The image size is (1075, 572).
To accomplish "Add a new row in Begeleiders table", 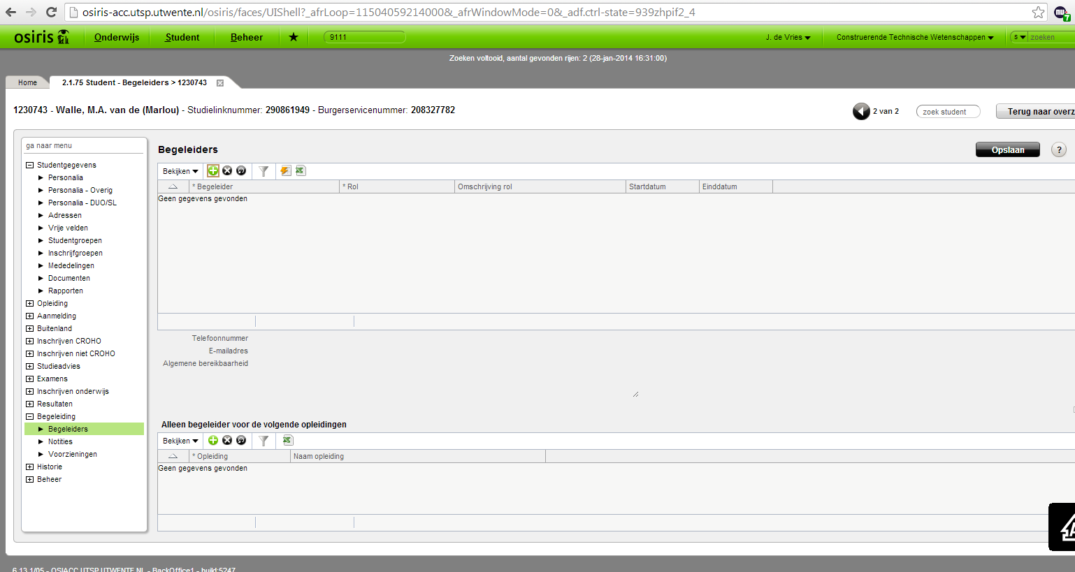I will point(213,170).
